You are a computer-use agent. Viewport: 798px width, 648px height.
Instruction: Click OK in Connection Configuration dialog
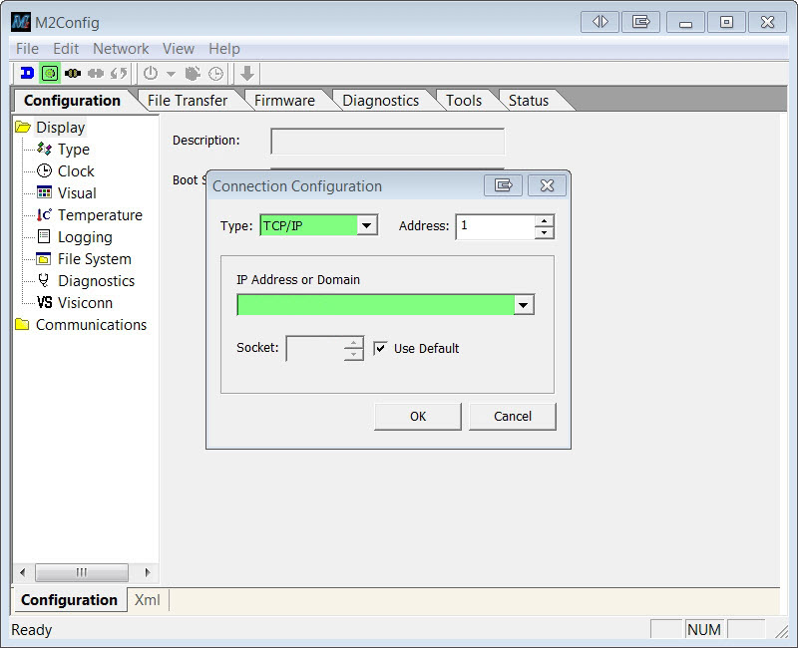tap(417, 417)
